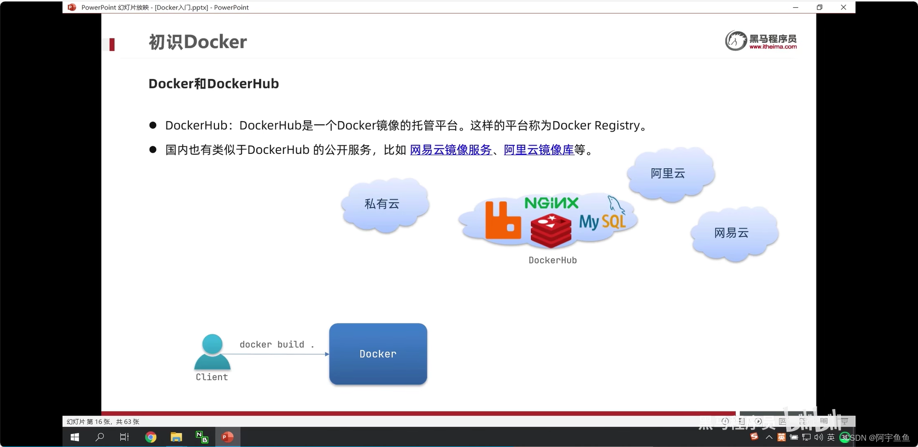Click the red Redis logo
This screenshot has height=447, width=918.
click(x=551, y=231)
